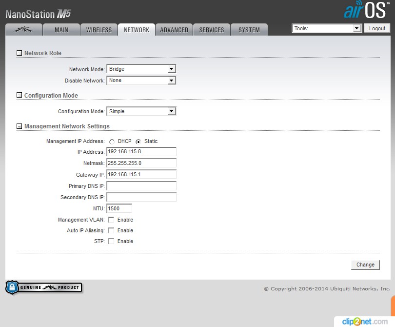Select the NETWORK tab
The height and width of the screenshot is (327, 395).
(136, 30)
